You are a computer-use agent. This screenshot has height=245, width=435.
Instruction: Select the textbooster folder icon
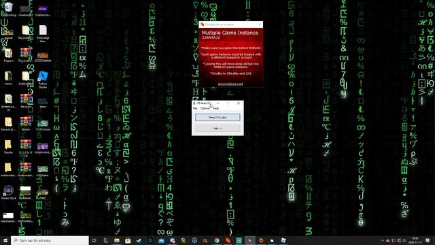(8, 169)
